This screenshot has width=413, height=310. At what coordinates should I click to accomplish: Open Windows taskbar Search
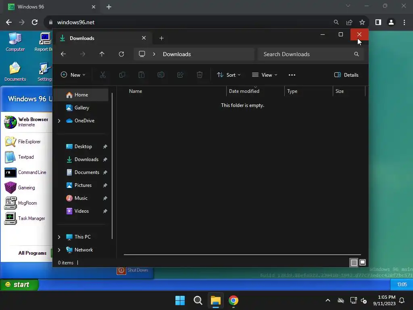(x=198, y=300)
